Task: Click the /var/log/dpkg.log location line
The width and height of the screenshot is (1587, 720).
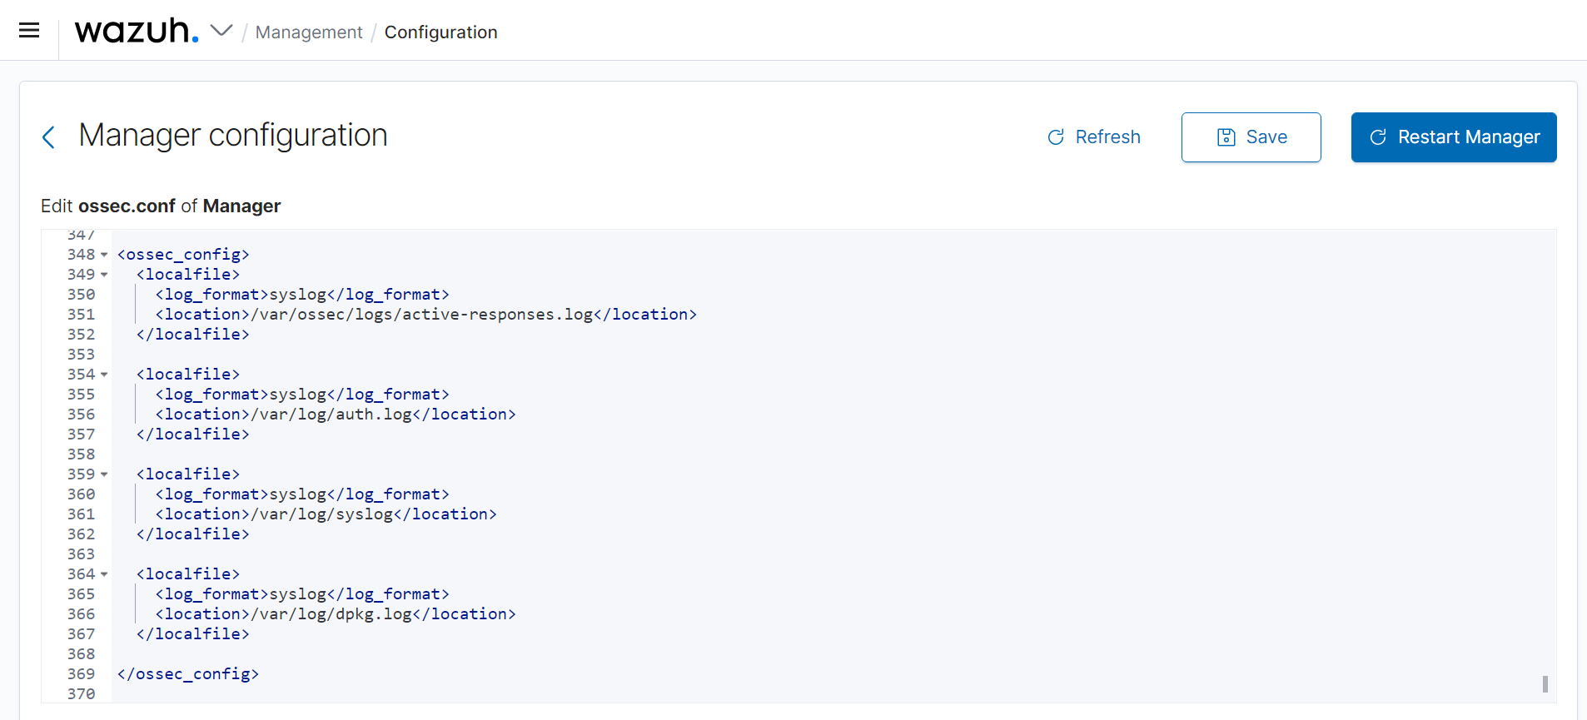Action: click(x=336, y=614)
